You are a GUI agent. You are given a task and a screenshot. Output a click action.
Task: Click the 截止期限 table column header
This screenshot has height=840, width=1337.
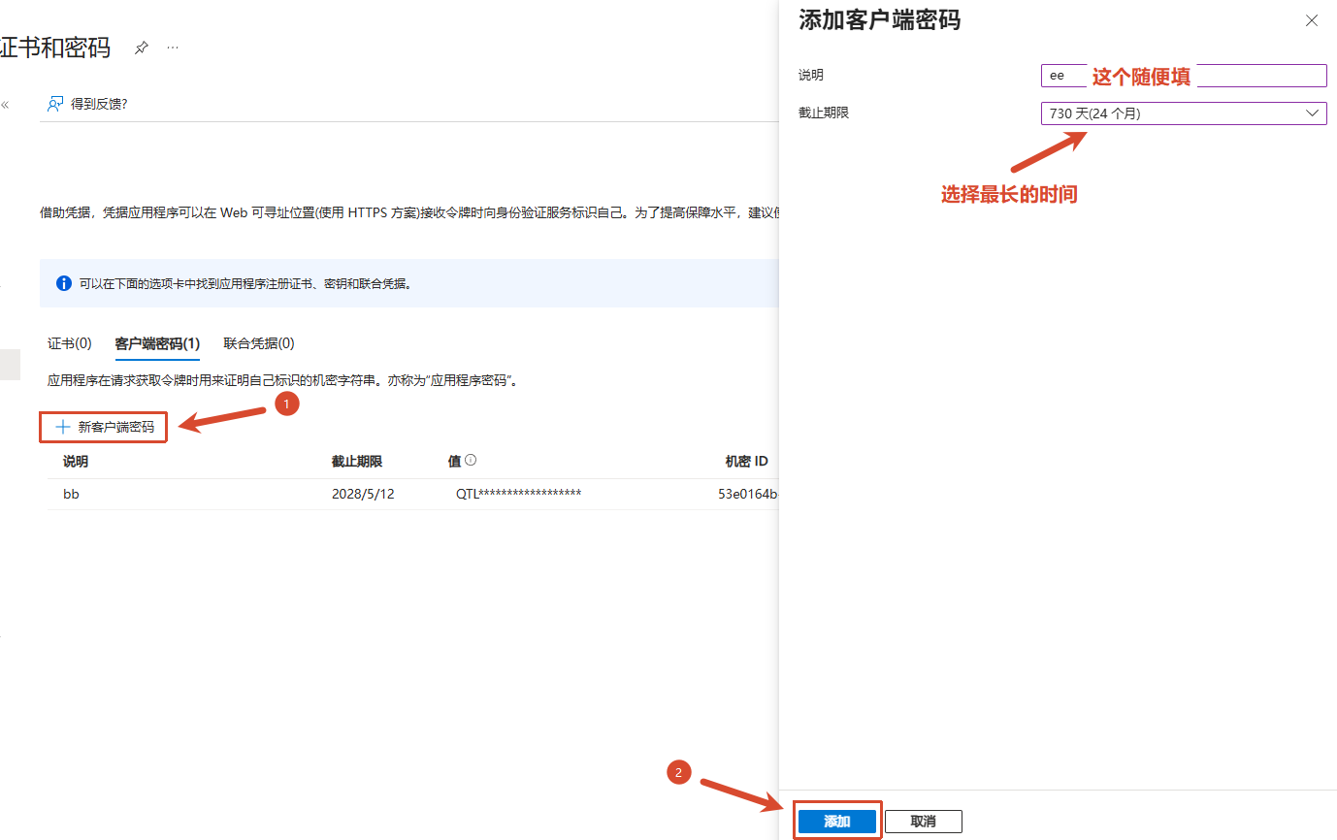(356, 462)
